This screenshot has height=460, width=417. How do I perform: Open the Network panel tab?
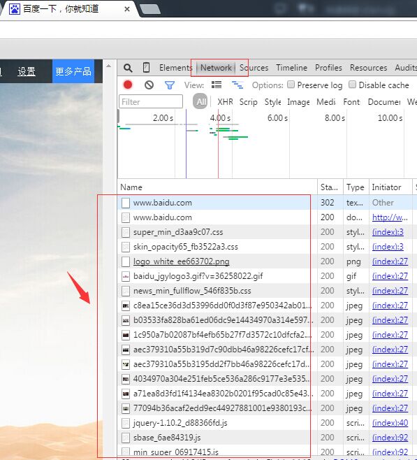(216, 68)
